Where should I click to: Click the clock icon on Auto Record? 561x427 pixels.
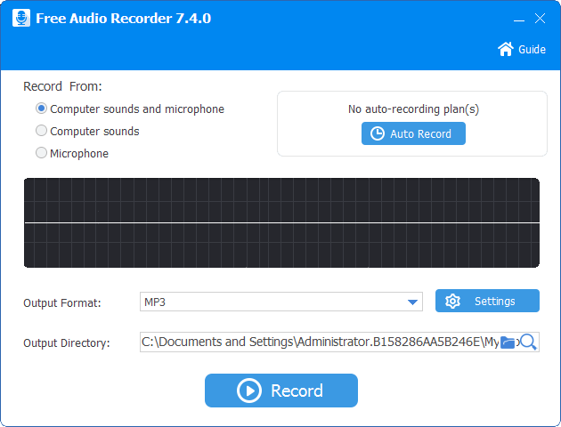[378, 133]
